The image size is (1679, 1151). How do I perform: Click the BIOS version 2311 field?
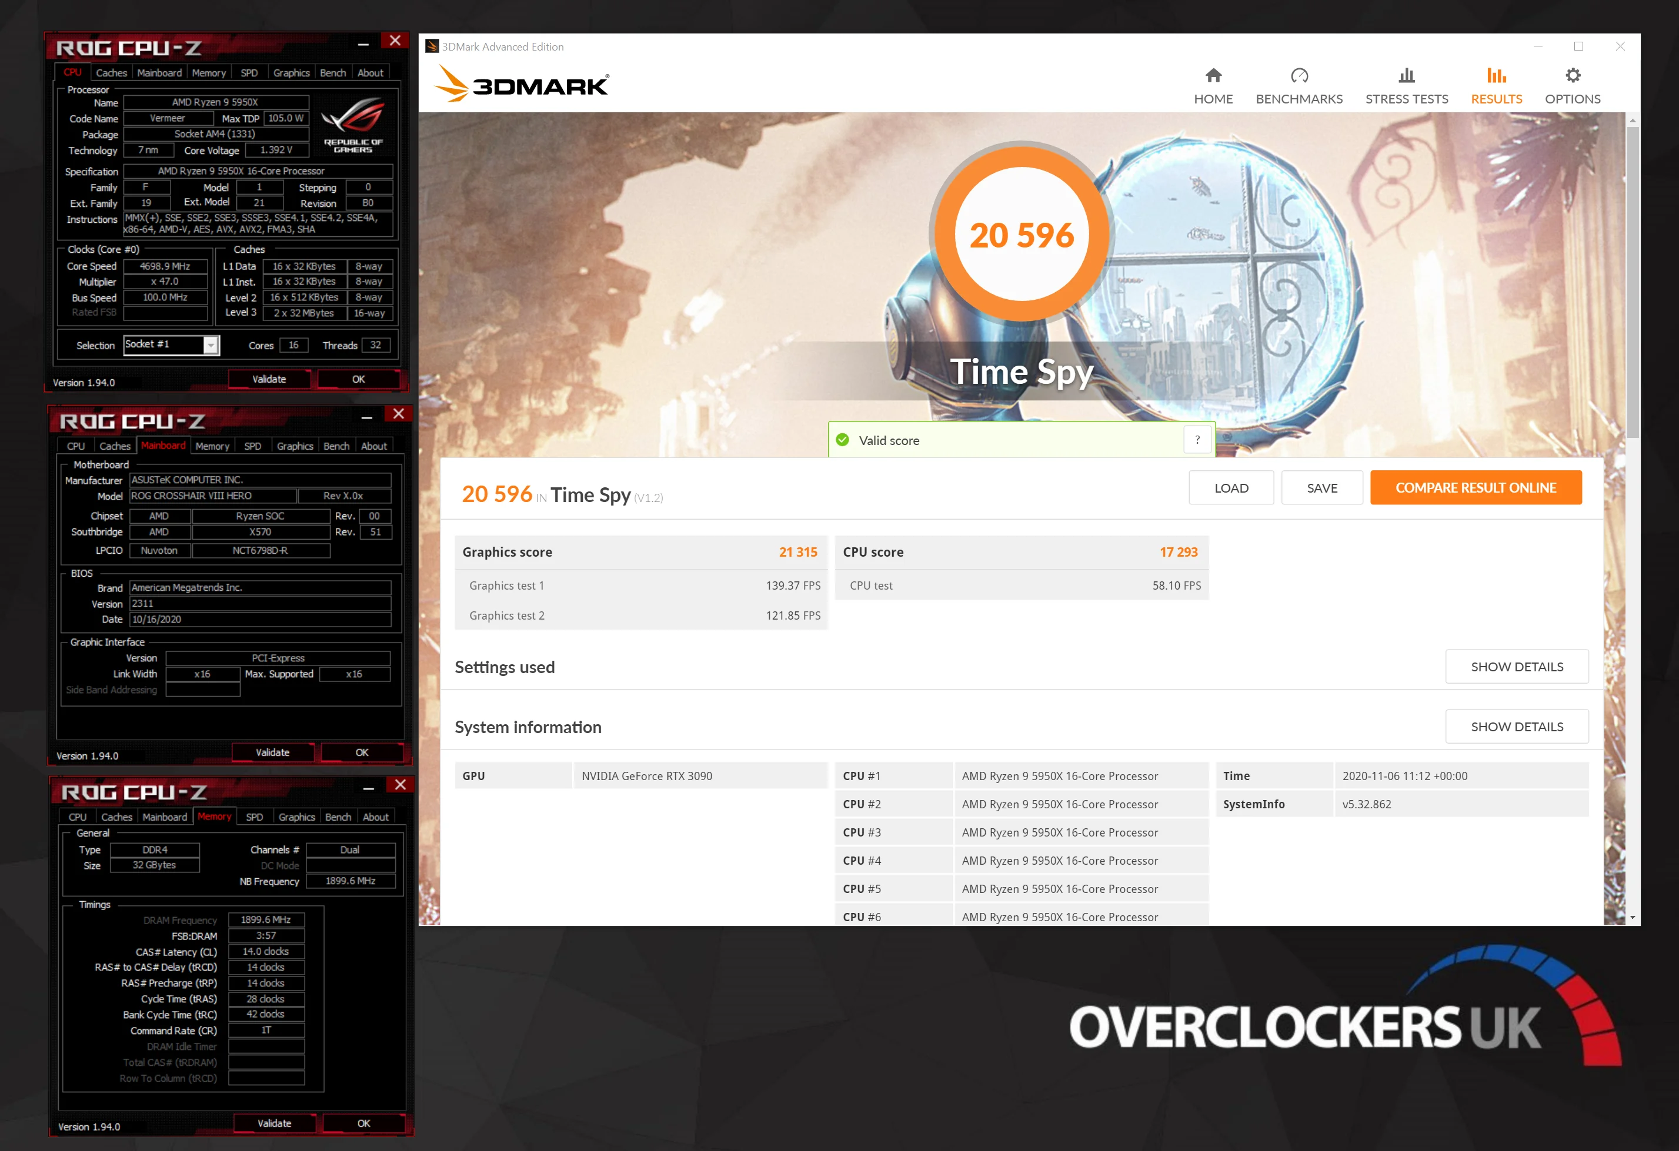pos(260,604)
